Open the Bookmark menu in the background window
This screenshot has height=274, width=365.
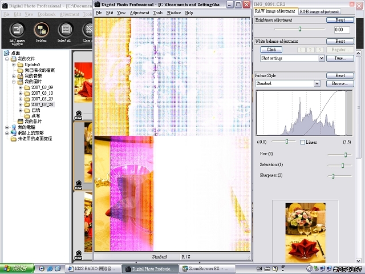tap(47, 14)
